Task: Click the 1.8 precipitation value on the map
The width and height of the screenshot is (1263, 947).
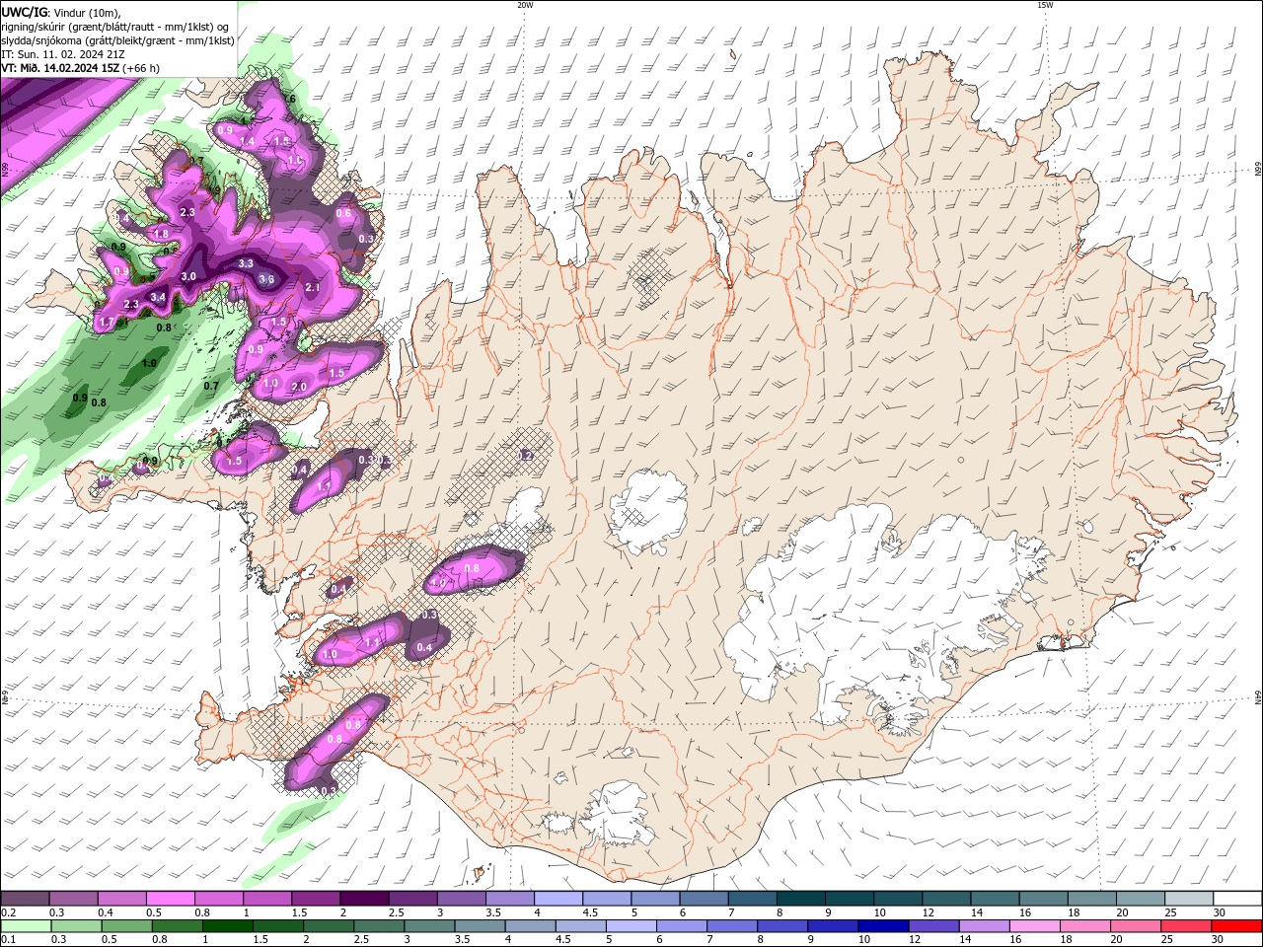Action: pos(162,234)
